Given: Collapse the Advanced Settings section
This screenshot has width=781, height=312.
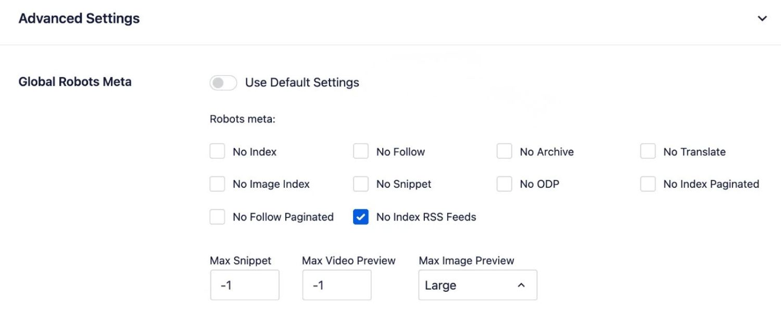Looking at the screenshot, I should point(762,18).
